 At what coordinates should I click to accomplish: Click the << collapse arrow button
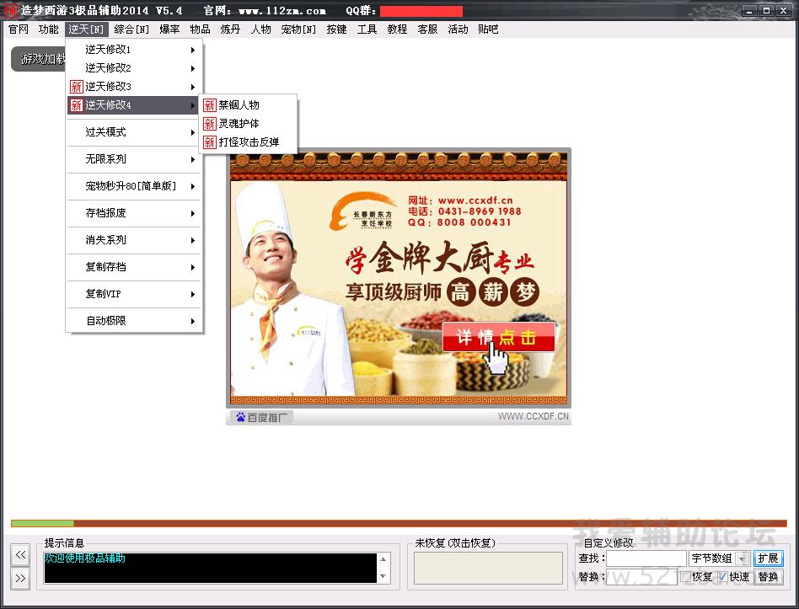[20, 554]
